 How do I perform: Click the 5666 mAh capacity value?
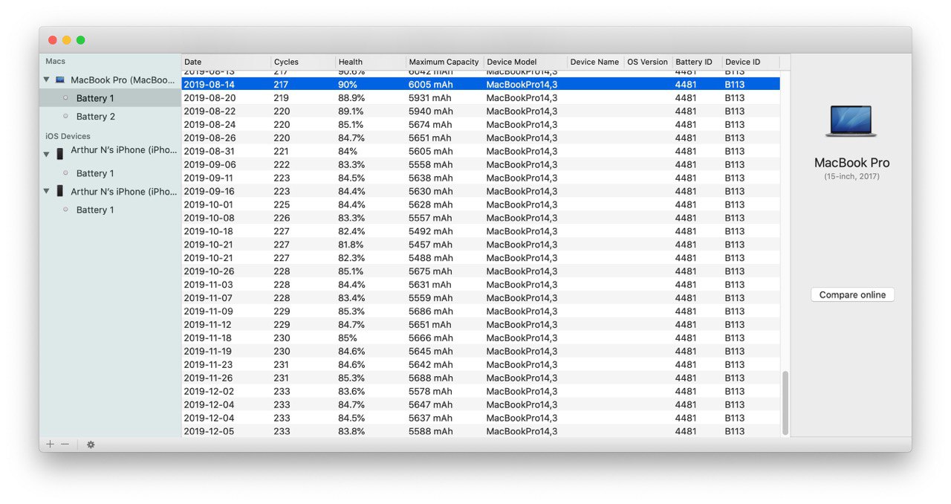(430, 338)
